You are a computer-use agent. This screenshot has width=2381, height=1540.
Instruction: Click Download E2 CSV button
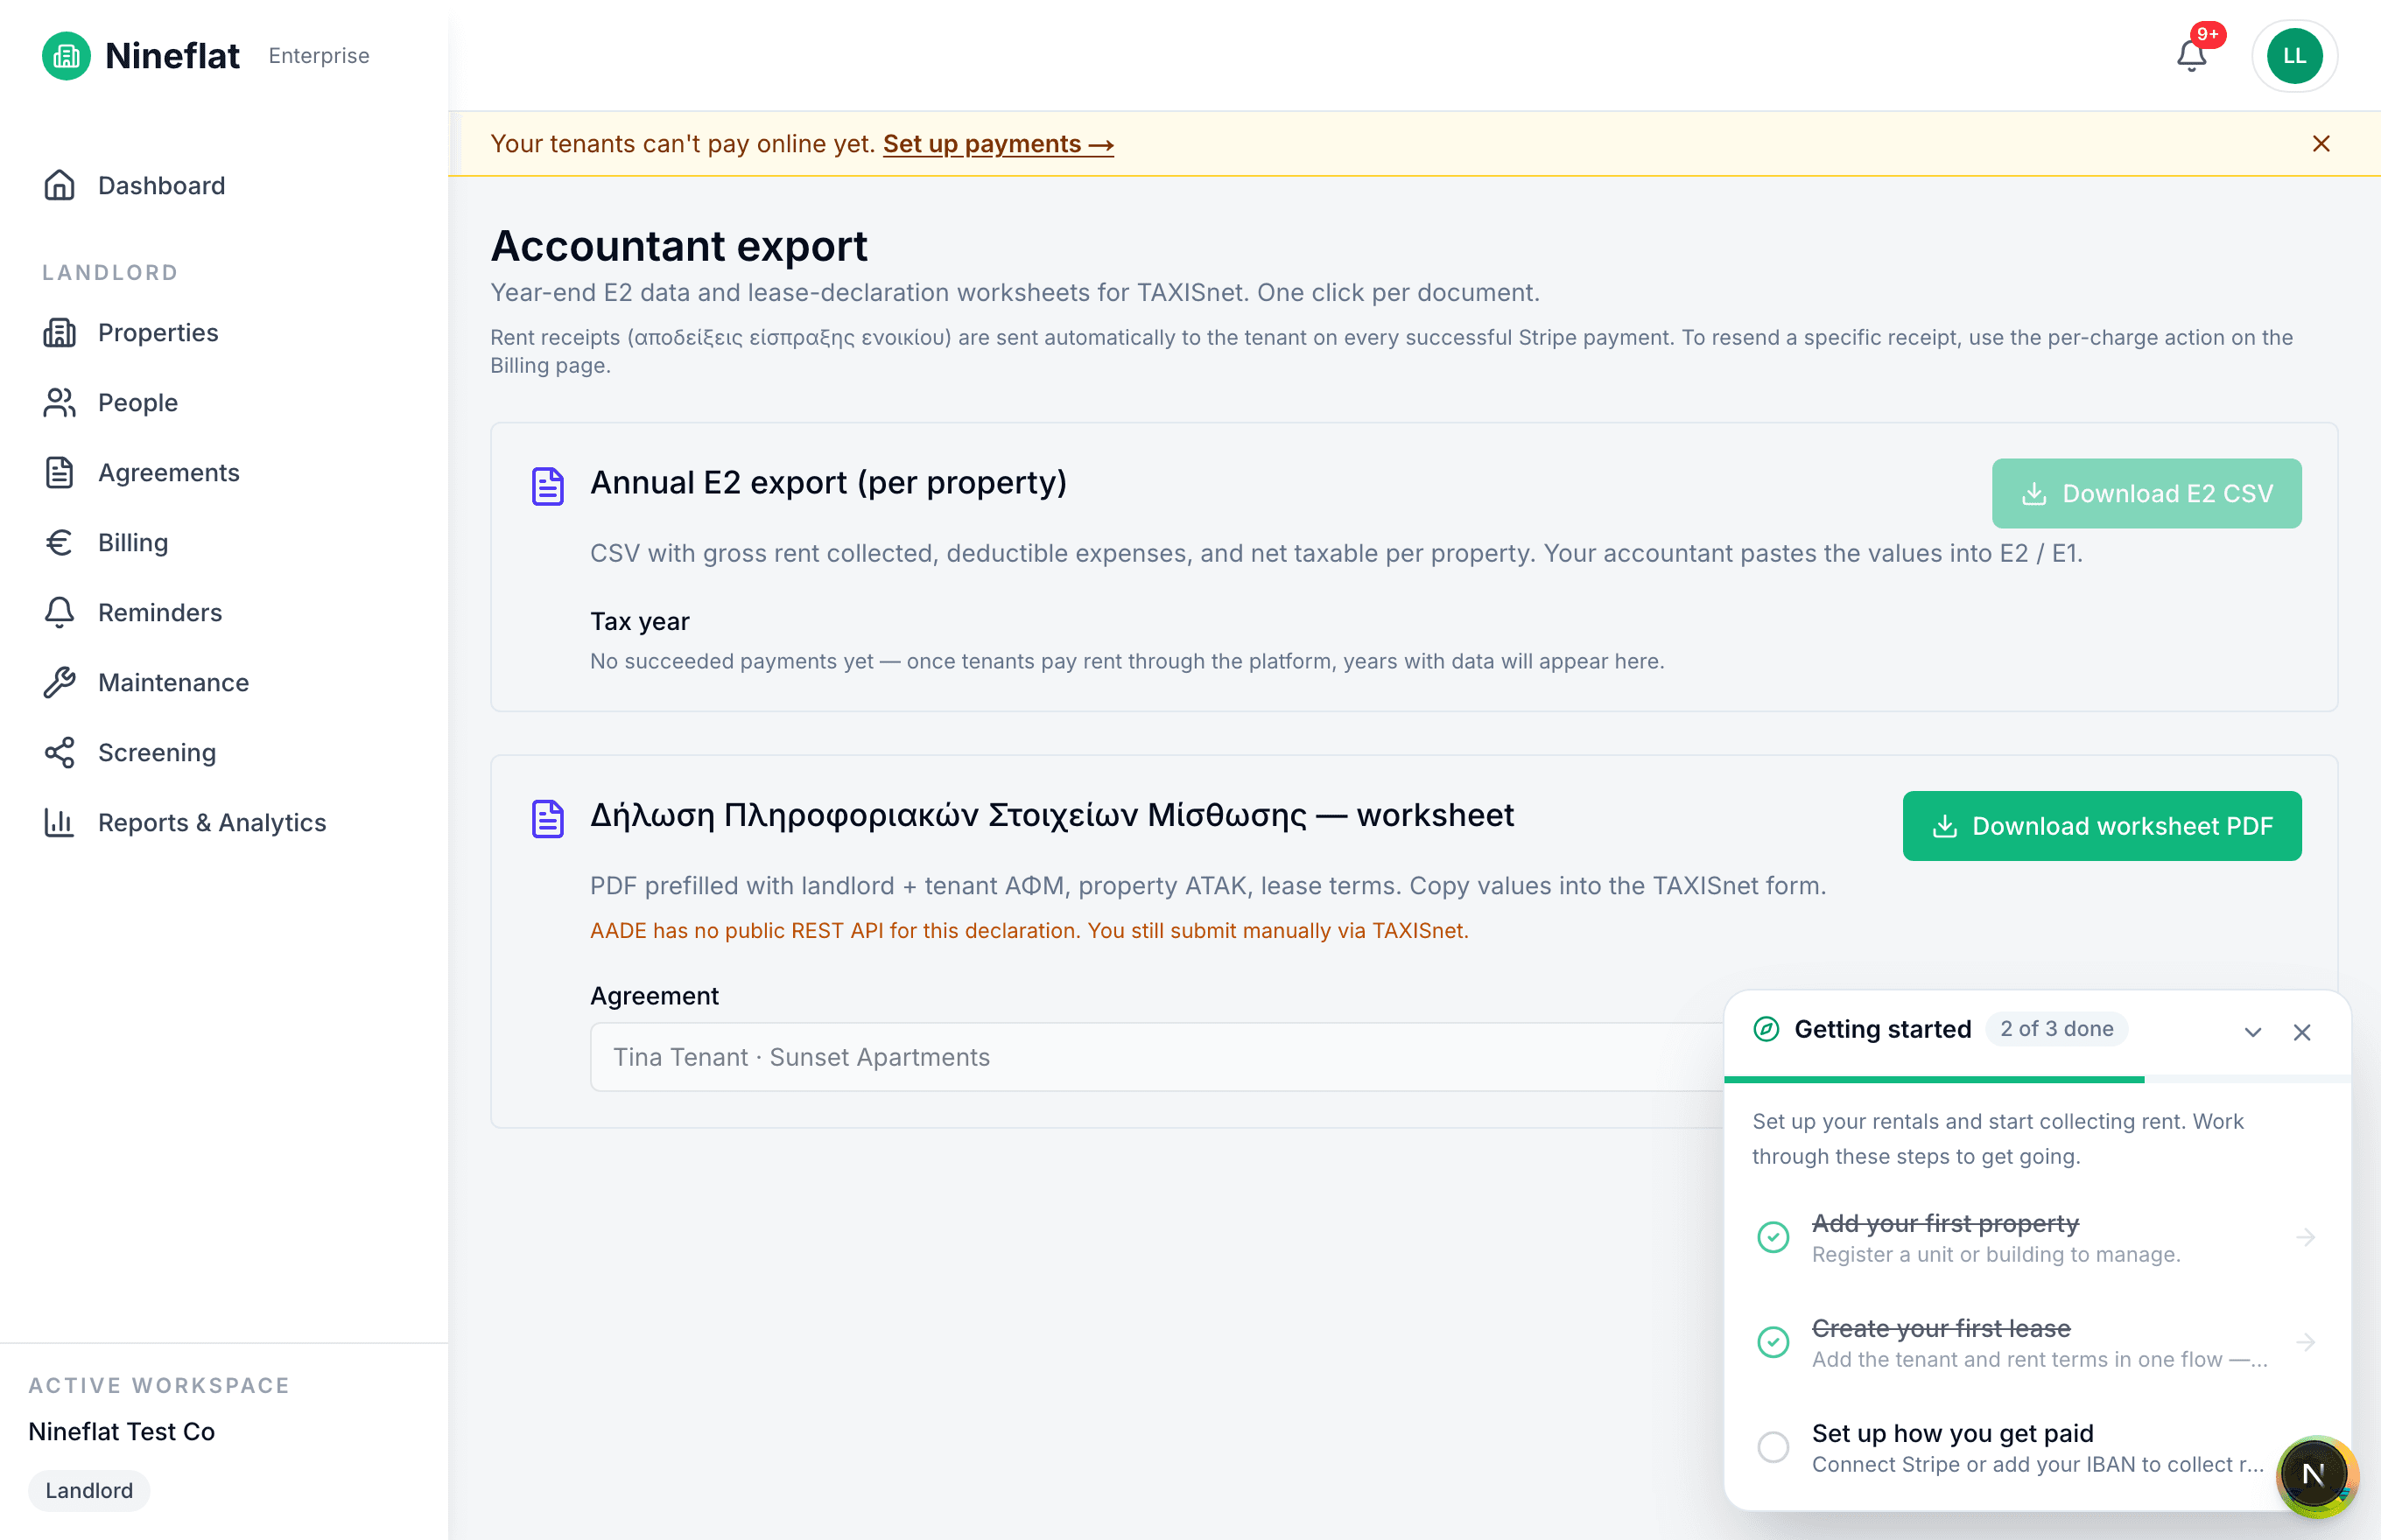[2147, 494]
